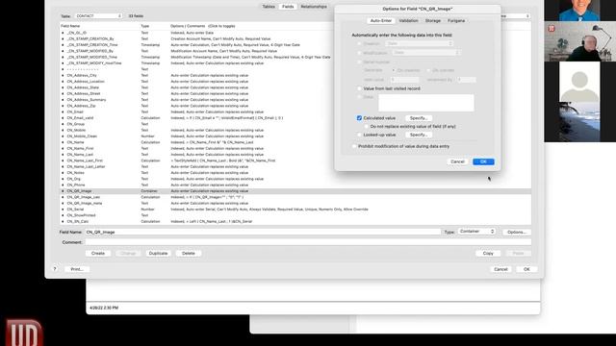Enable Value from last visited record

359,88
